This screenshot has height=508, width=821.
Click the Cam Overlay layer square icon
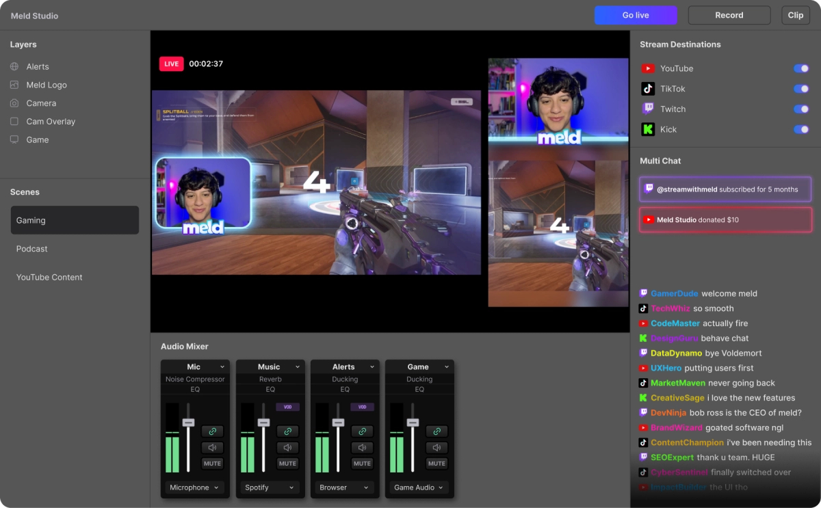14,121
